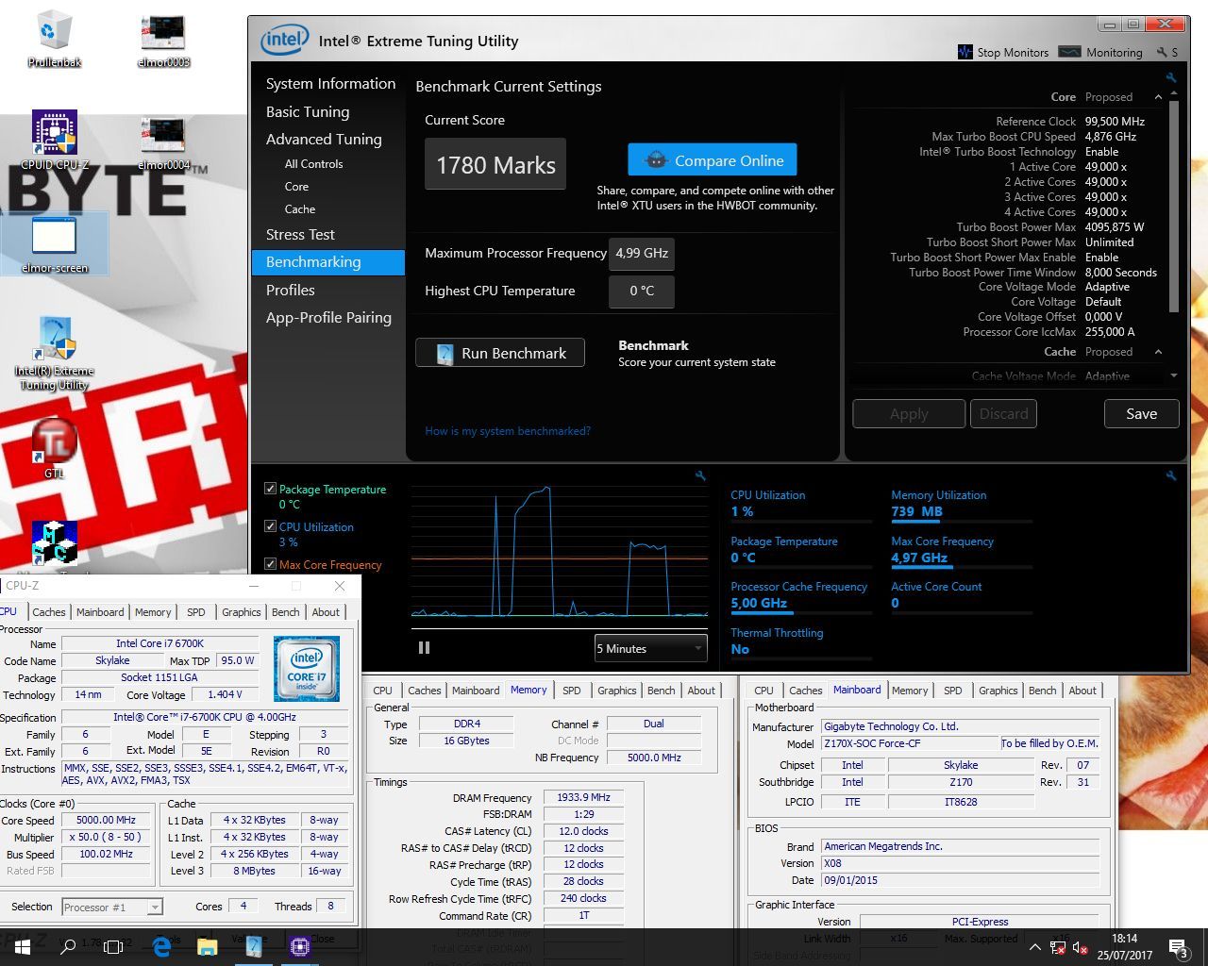This screenshot has width=1208, height=966.
Task: Click the Compare Online button
Action: click(x=713, y=160)
